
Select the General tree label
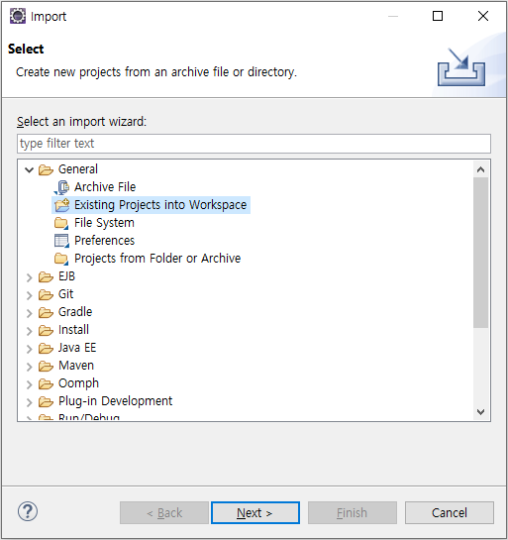(x=78, y=169)
